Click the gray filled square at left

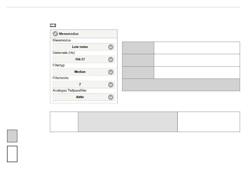[x=12, y=136]
